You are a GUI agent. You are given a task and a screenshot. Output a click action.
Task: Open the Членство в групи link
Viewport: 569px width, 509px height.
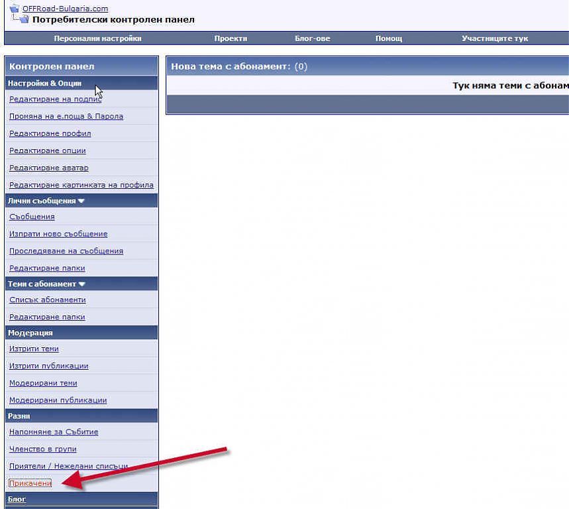43,449
